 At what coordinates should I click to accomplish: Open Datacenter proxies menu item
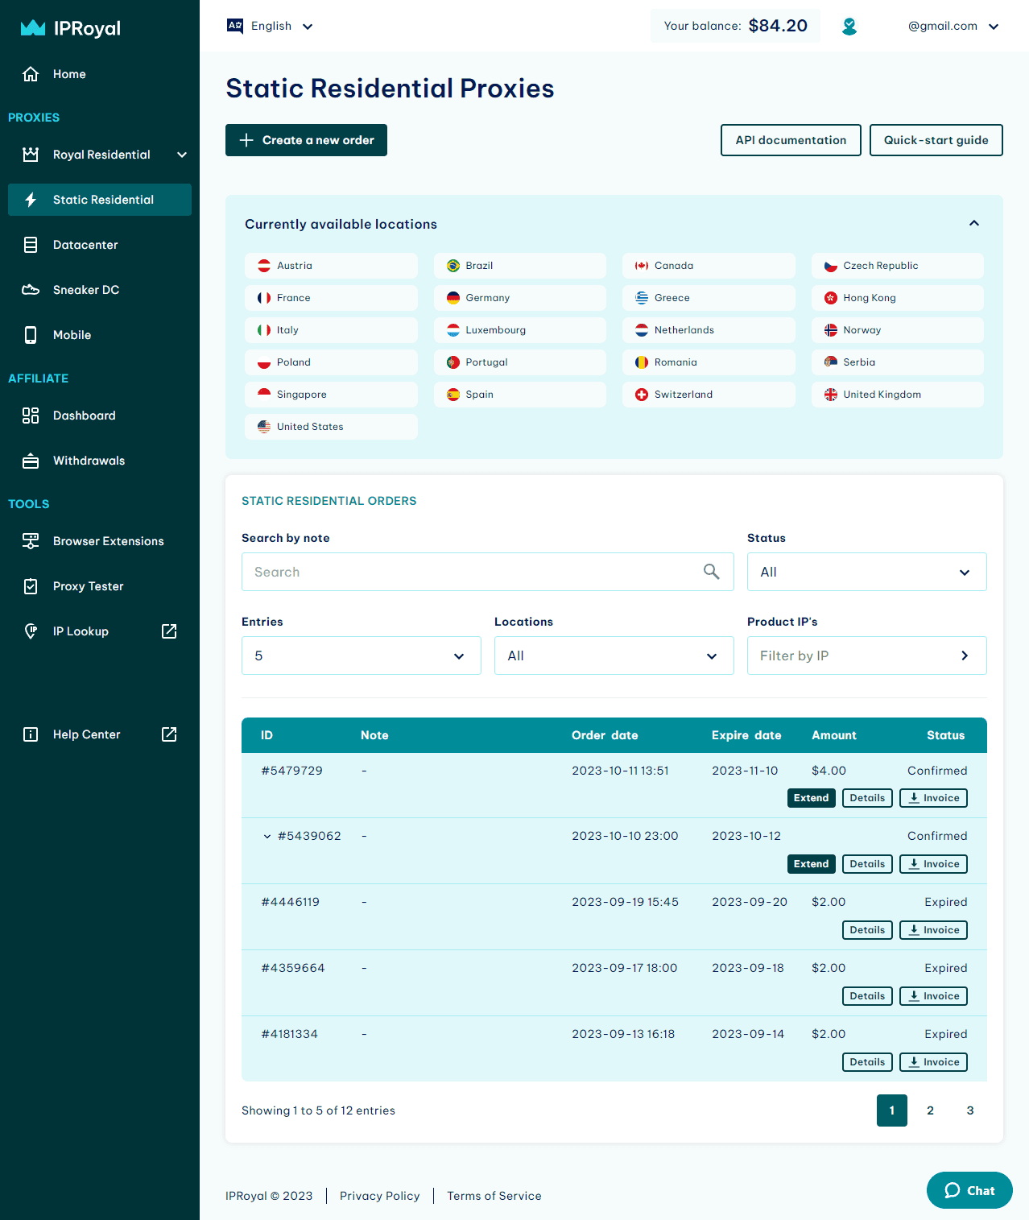point(100,245)
